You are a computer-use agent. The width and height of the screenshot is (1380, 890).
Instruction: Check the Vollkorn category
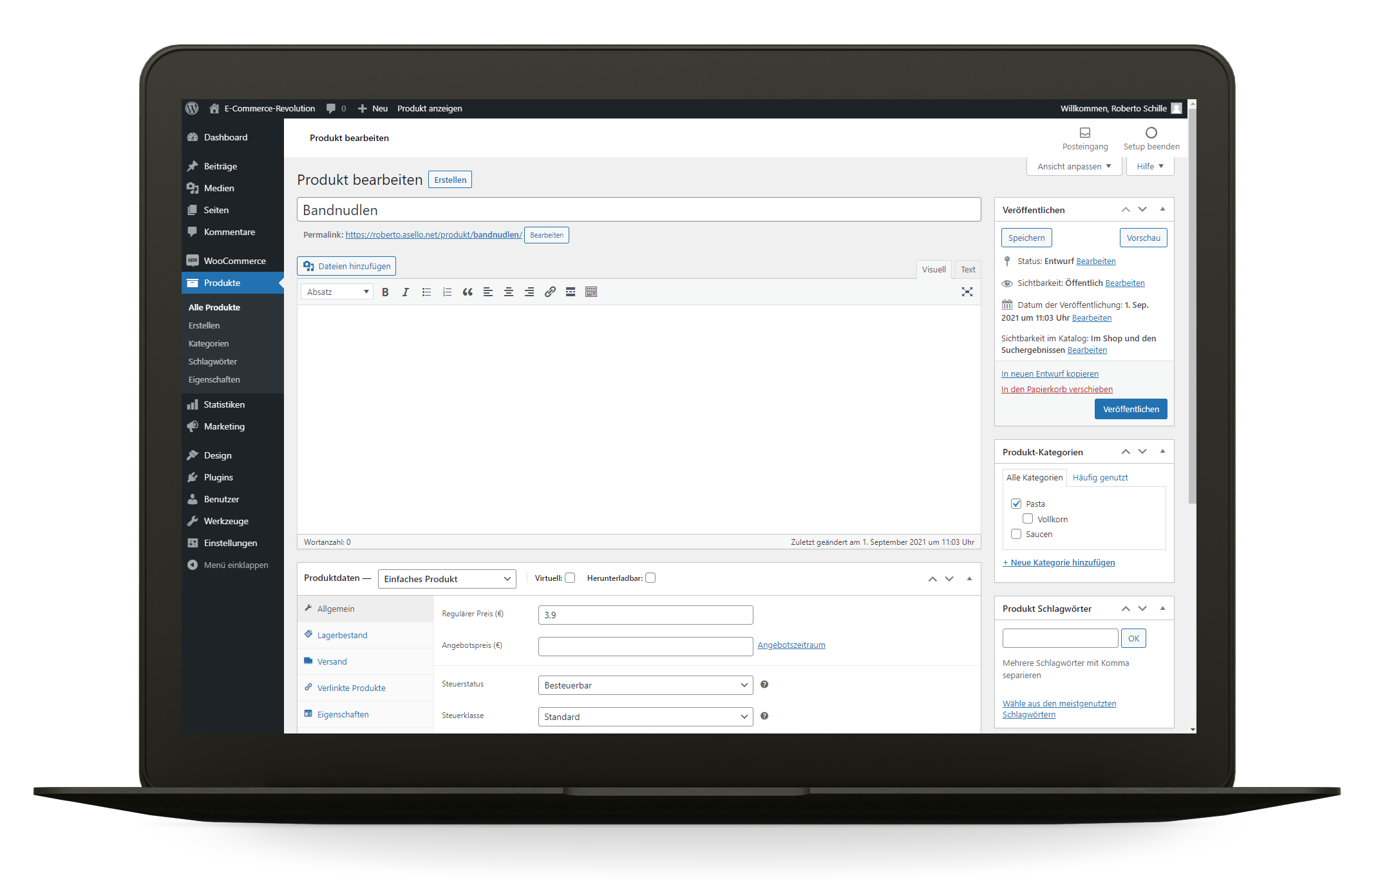coord(1028,519)
